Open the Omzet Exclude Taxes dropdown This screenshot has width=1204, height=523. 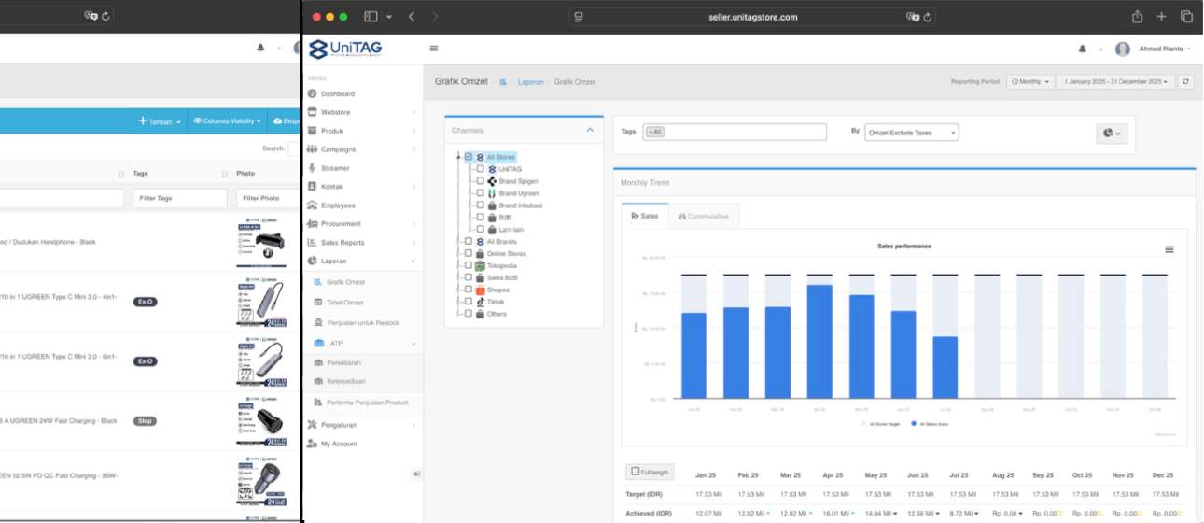pyautogui.click(x=911, y=133)
